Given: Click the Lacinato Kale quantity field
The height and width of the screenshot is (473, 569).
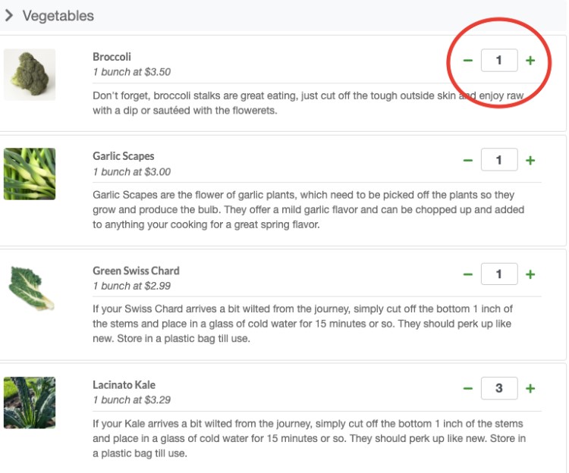Looking at the screenshot, I should [x=499, y=389].
